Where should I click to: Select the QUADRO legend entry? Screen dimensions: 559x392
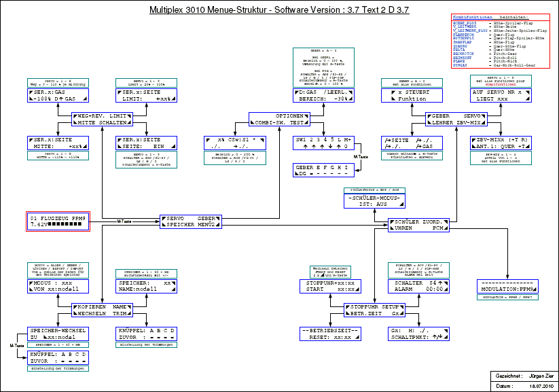[460, 46]
